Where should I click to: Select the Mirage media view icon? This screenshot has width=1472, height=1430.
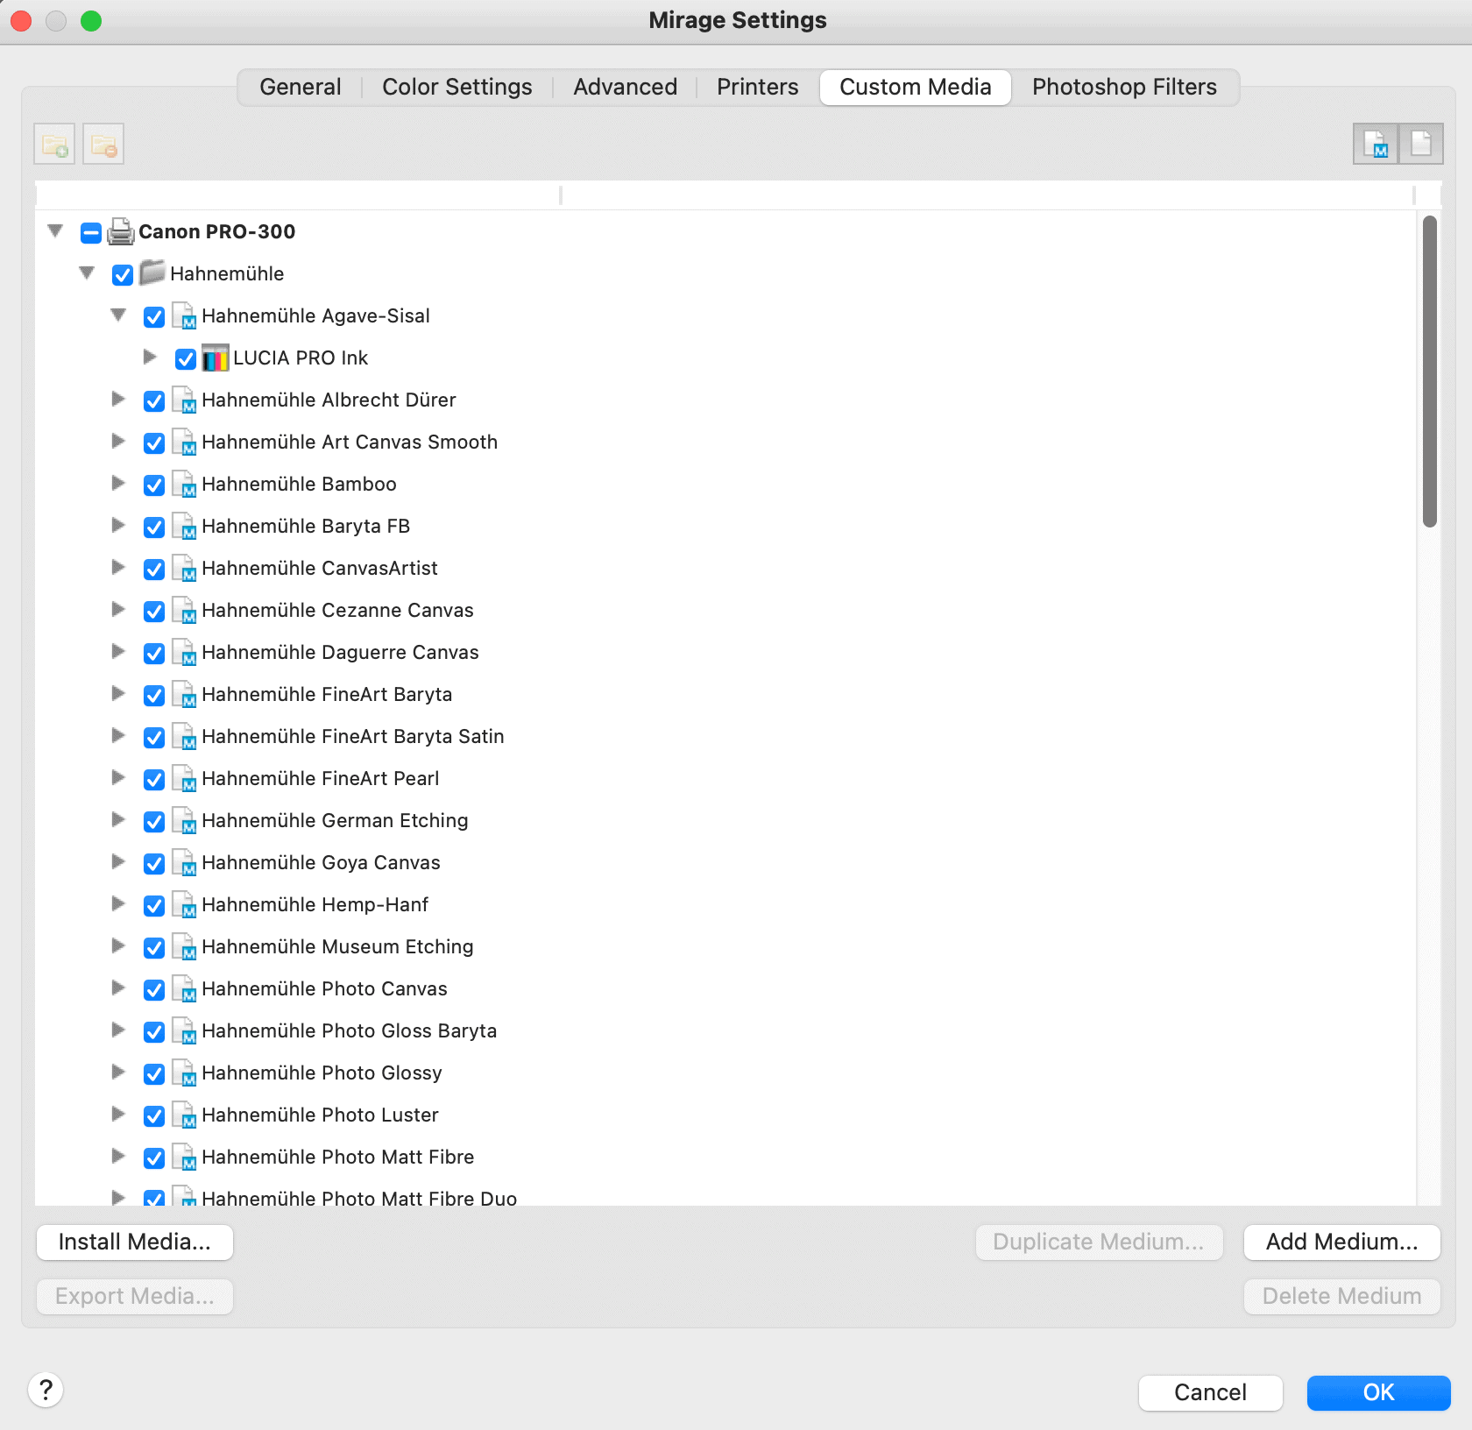(x=1376, y=144)
